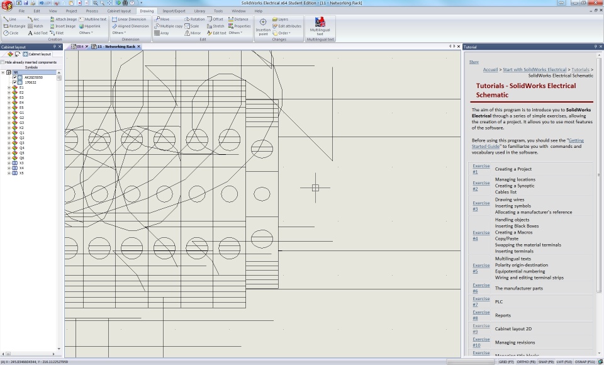Click Start with SolidWorks Electrical breadcrumb

535,70
